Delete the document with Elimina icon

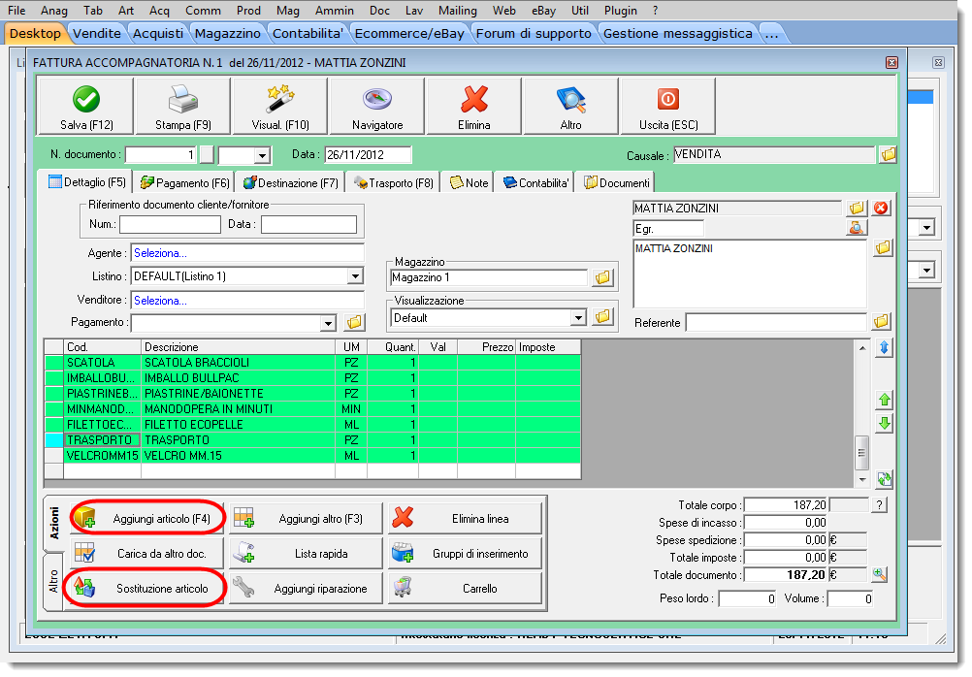(x=474, y=99)
